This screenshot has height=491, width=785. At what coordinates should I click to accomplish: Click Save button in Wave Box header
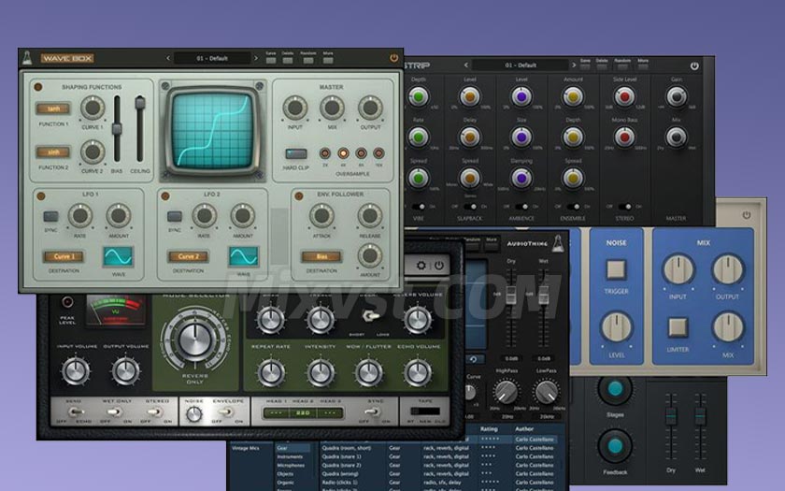[x=271, y=61]
